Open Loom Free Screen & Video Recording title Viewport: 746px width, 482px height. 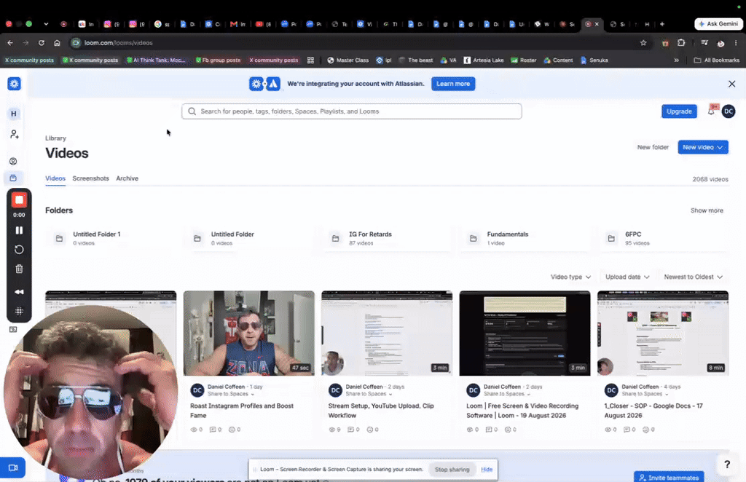point(522,411)
